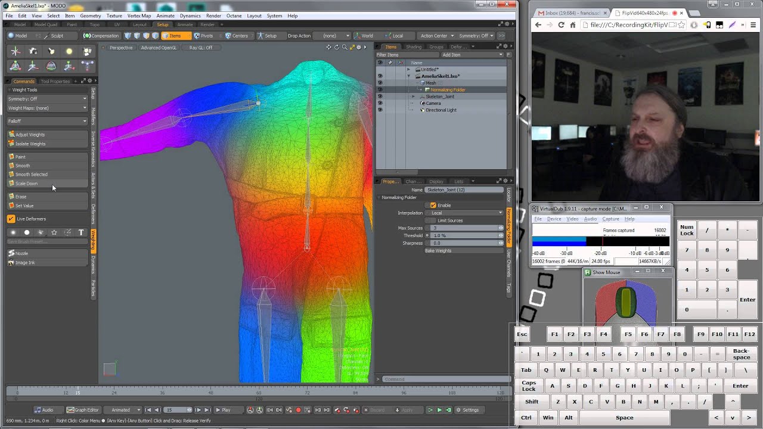The height and width of the screenshot is (429, 763).
Task: Click the Set Value weight tool
Action: [x=48, y=206]
